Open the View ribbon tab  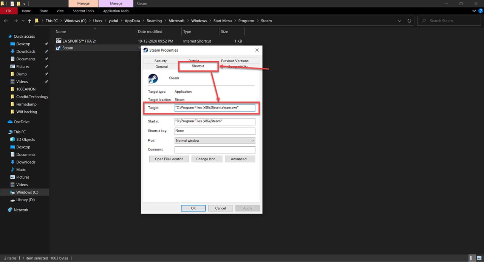tap(60, 11)
